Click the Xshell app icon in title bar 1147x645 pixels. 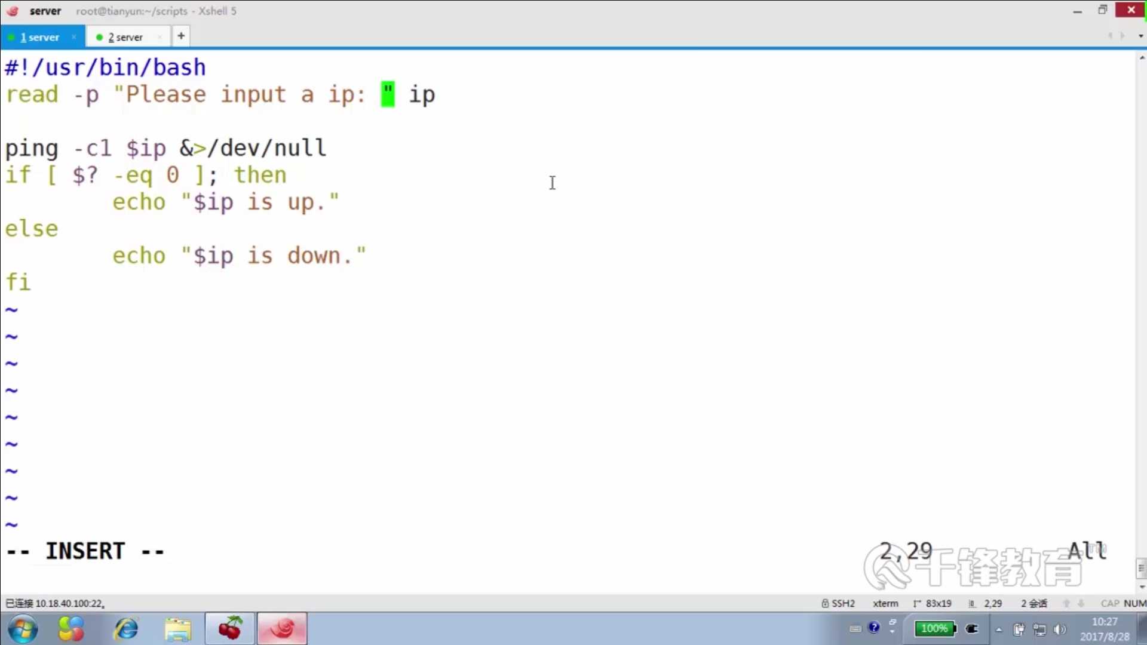click(x=13, y=11)
